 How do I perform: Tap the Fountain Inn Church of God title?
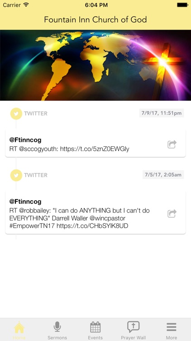pos(95,20)
